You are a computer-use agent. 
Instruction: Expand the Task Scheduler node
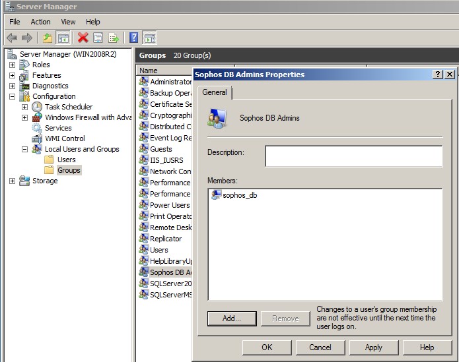click(24, 107)
